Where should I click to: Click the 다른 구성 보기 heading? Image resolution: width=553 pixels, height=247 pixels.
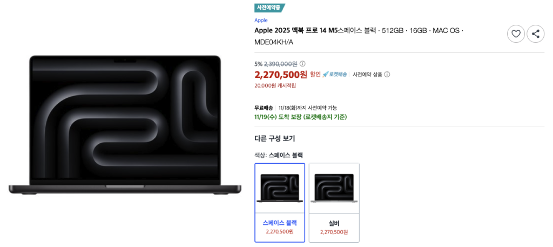coord(275,138)
